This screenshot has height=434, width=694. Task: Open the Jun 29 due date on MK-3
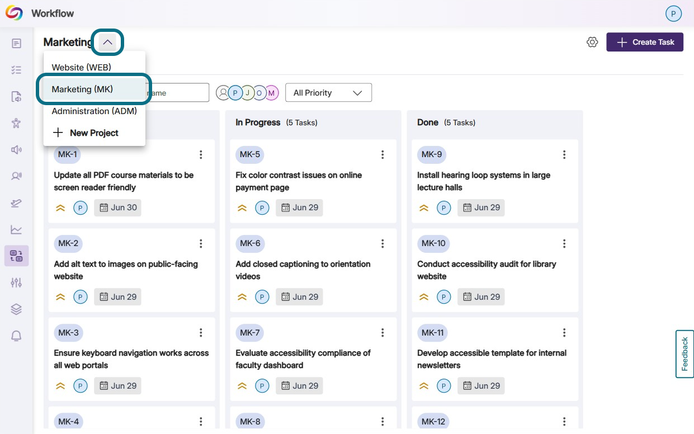click(x=117, y=385)
